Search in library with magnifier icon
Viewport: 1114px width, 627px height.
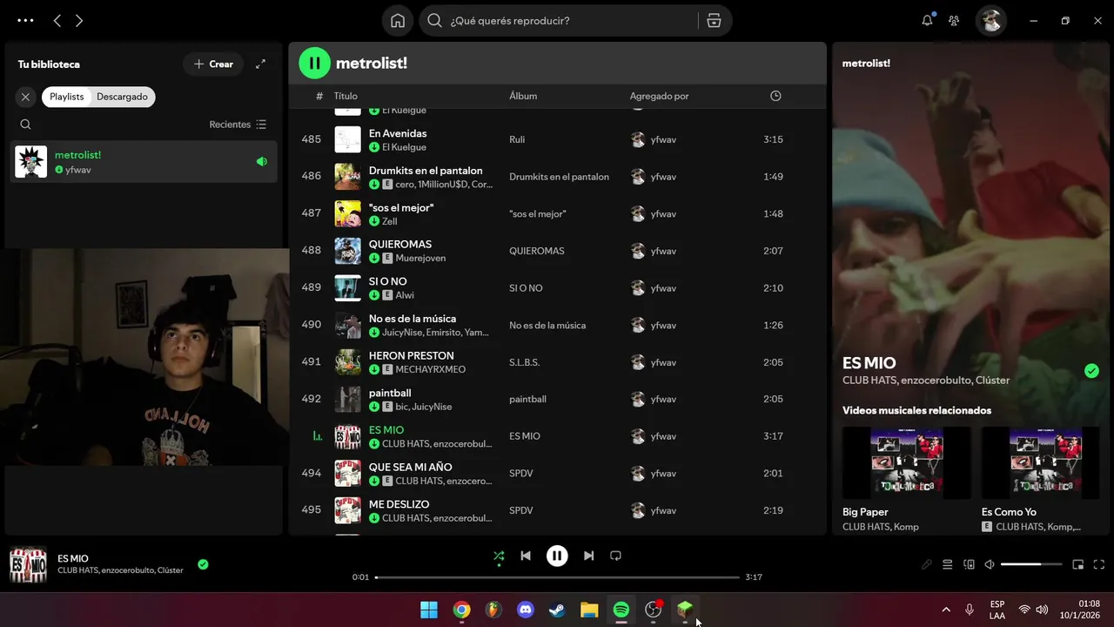click(x=25, y=125)
